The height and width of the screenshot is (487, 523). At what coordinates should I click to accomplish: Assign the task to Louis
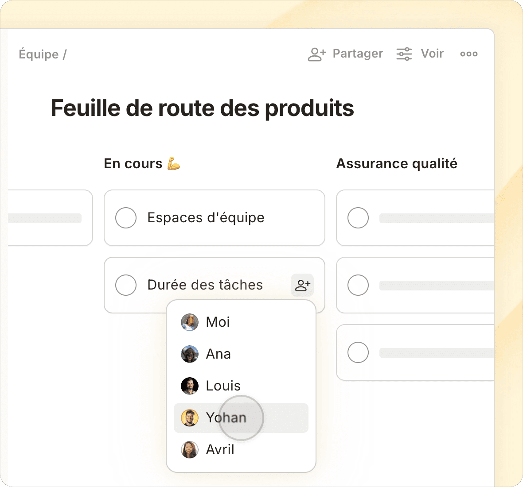point(223,386)
